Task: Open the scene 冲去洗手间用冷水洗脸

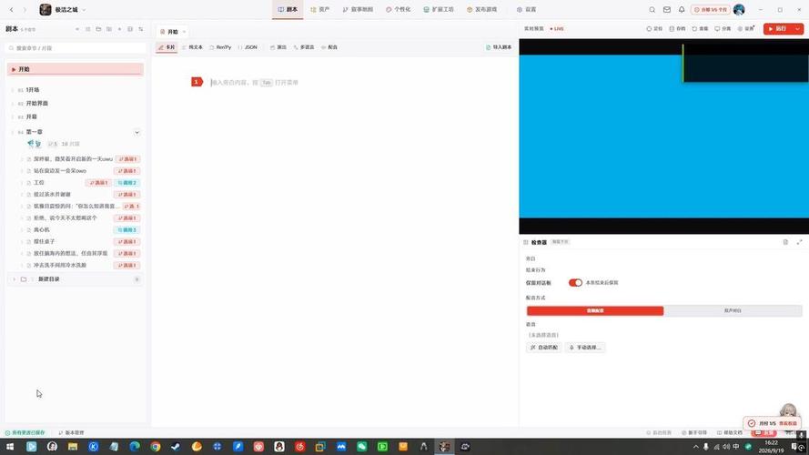Action: click(60, 265)
